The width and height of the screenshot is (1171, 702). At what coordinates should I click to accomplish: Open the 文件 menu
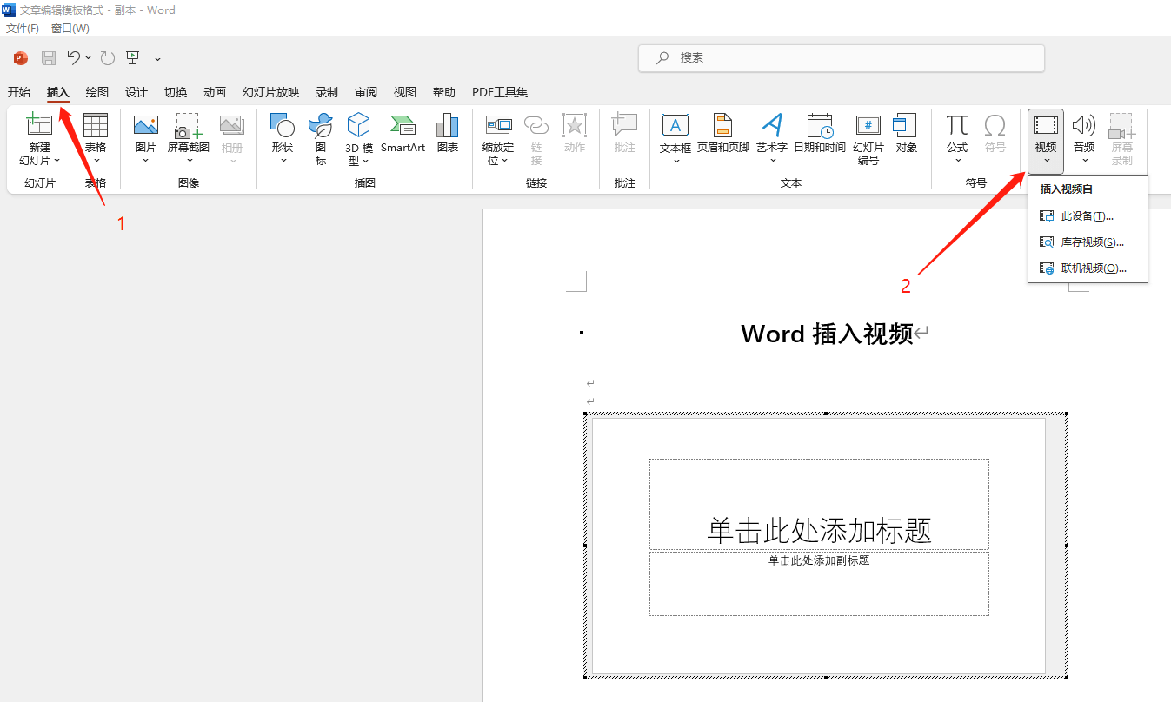(22, 28)
